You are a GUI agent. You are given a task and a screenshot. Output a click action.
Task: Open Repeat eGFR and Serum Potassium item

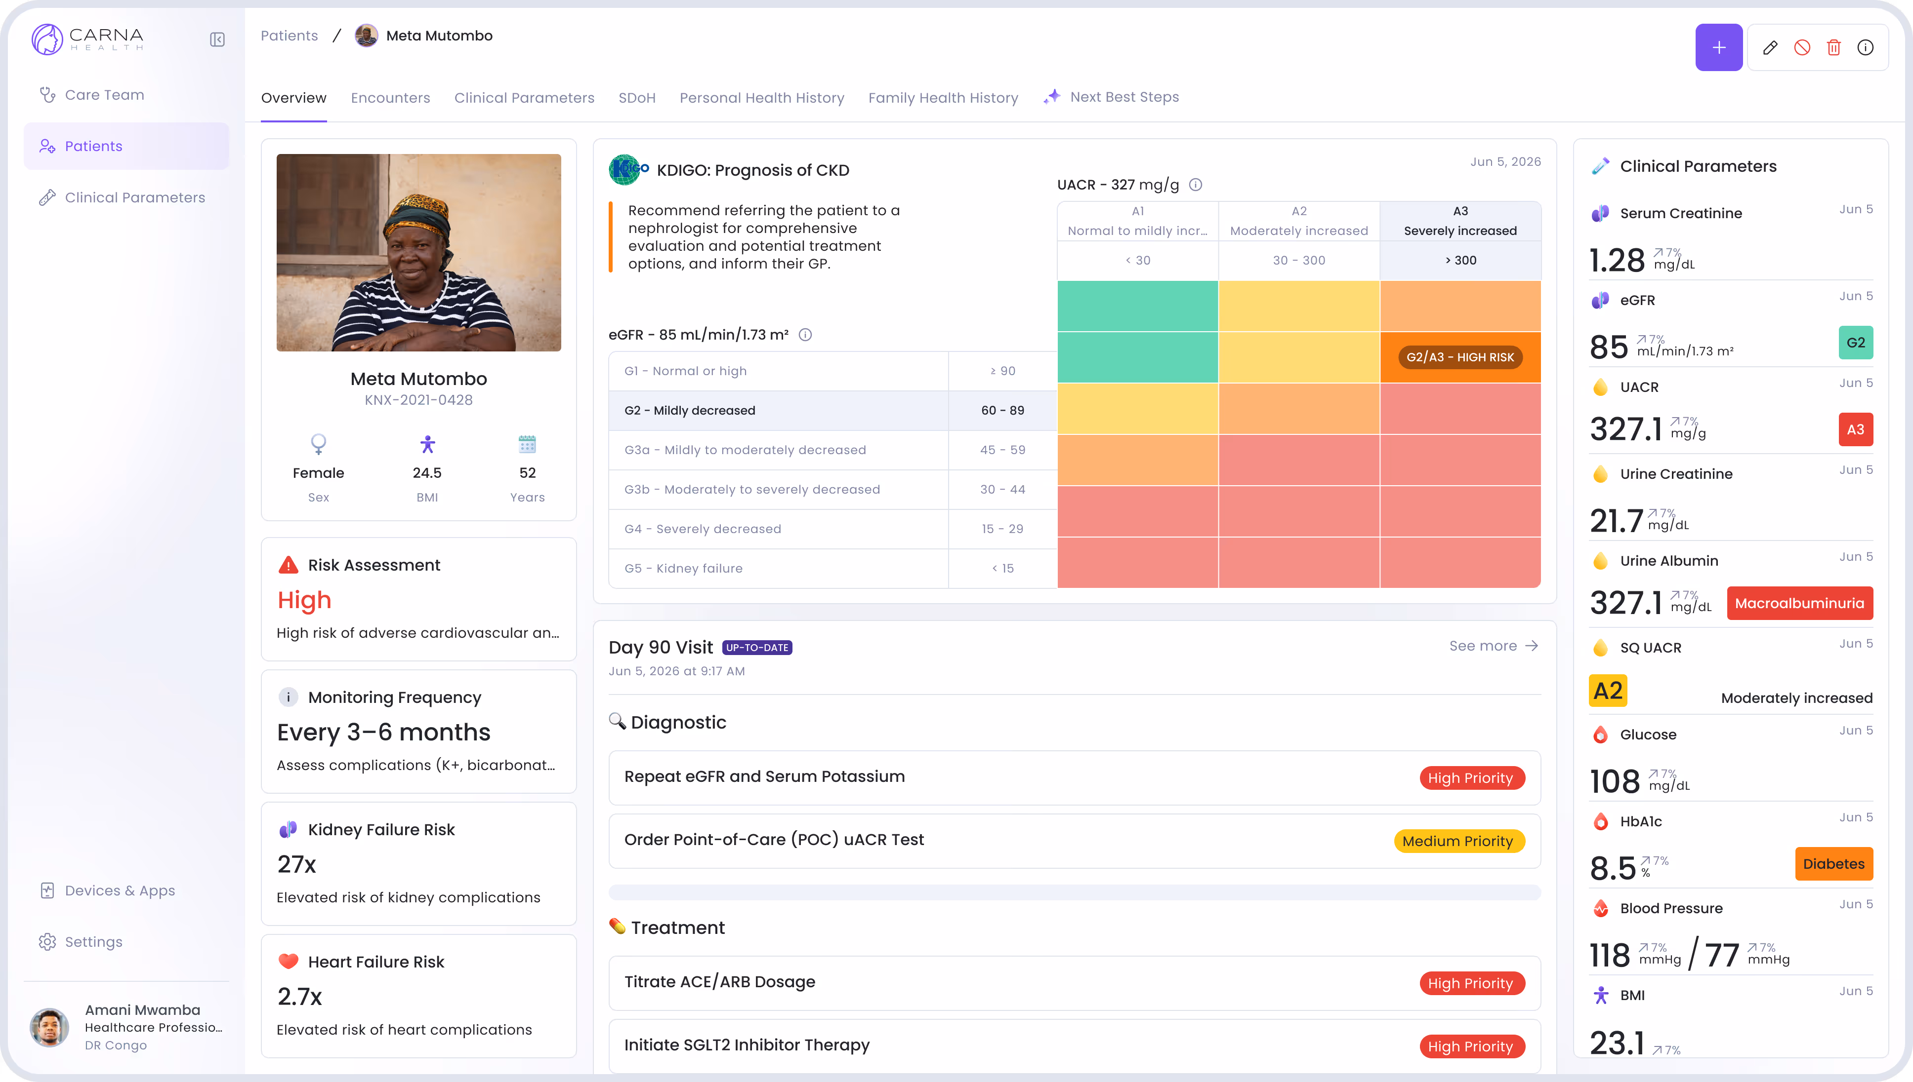click(1075, 777)
